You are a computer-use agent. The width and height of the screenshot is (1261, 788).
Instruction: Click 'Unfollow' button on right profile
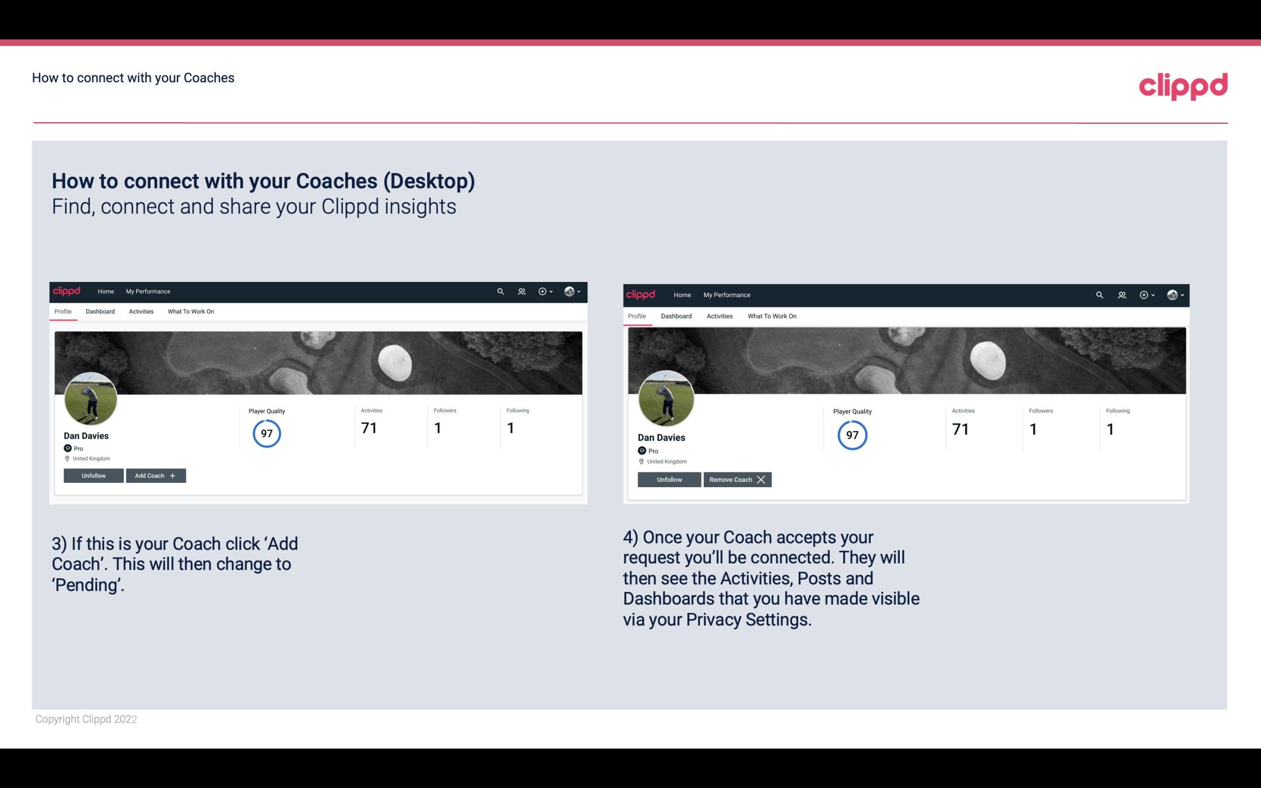(x=669, y=479)
